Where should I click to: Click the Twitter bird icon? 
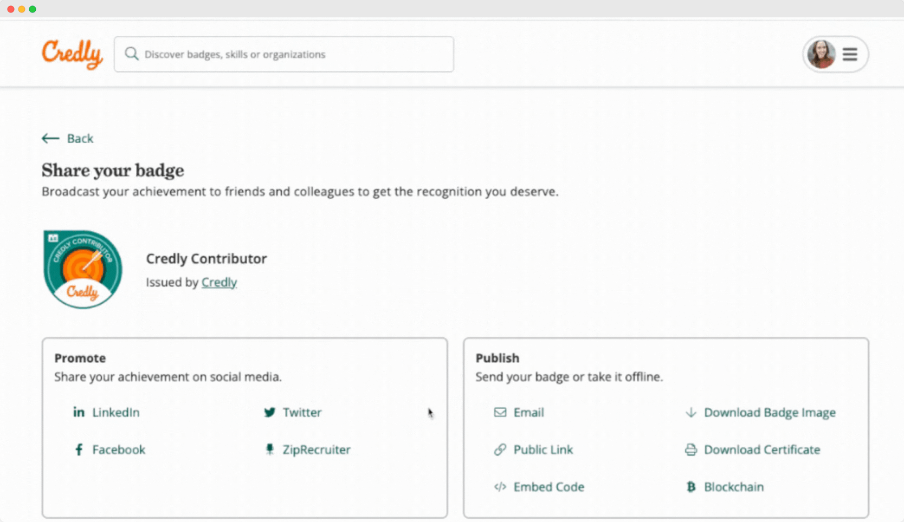coord(269,412)
